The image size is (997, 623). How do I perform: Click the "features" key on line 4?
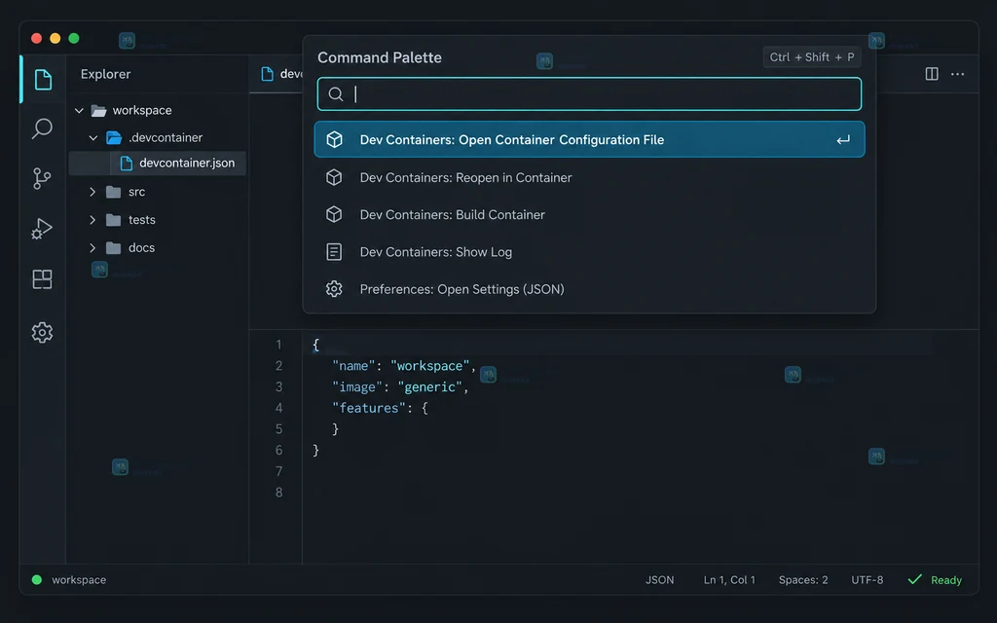[x=369, y=408]
